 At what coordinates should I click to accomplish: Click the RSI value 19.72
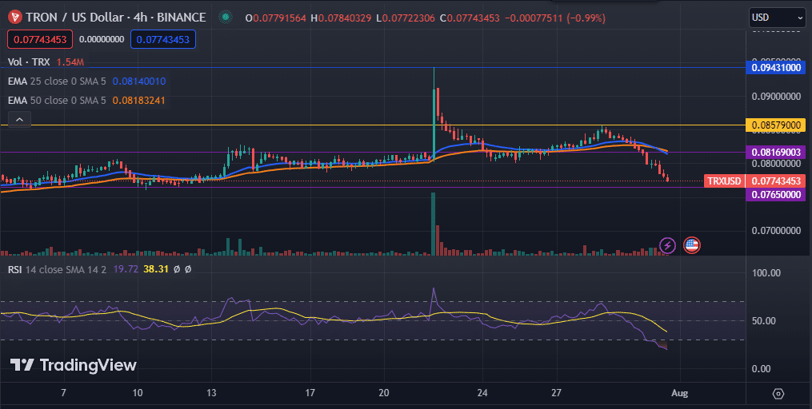[126, 269]
